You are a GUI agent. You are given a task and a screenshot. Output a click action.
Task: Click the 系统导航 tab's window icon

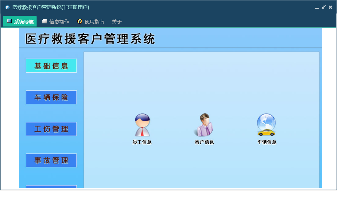(9, 21)
